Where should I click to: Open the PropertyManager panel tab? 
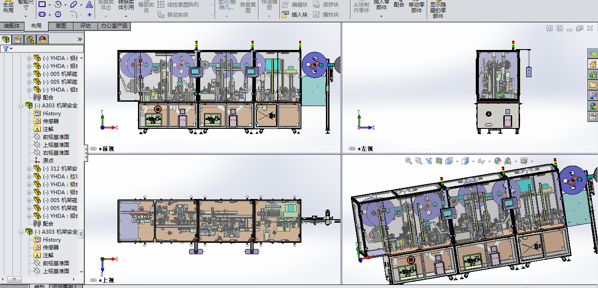click(x=18, y=39)
